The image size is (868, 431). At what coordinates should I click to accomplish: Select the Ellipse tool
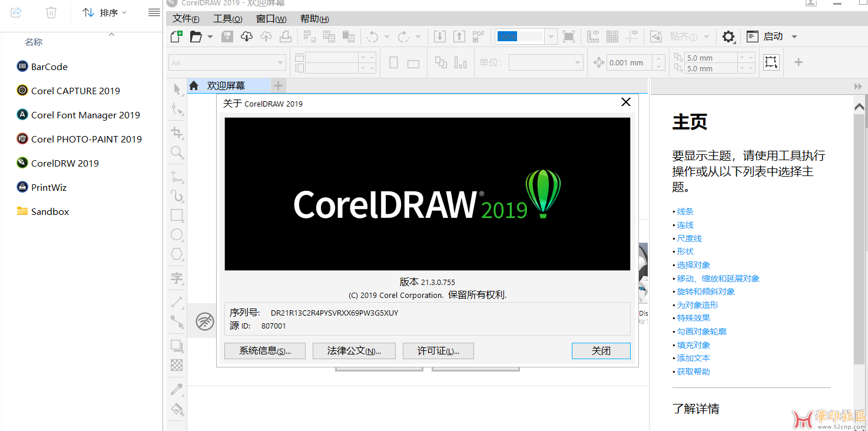177,234
